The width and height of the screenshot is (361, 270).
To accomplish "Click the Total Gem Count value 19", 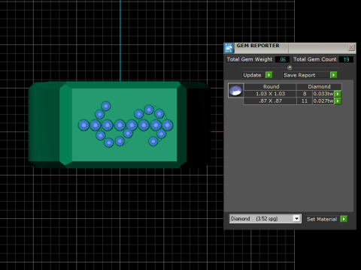I will [x=346, y=59].
